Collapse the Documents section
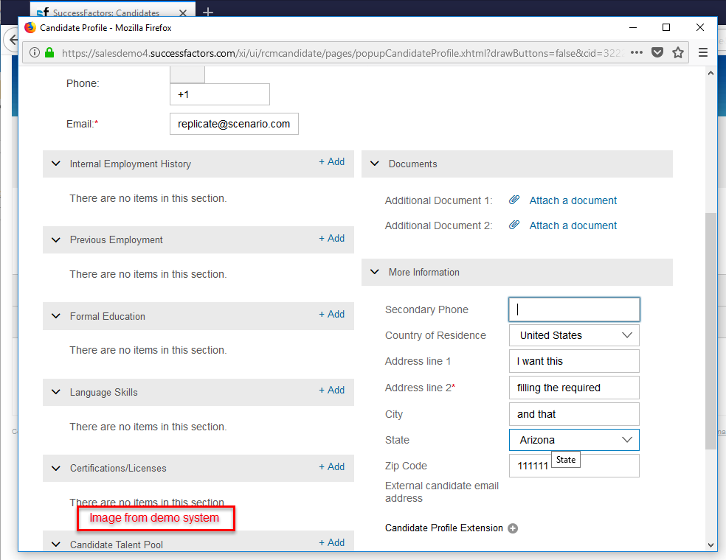 coord(375,164)
